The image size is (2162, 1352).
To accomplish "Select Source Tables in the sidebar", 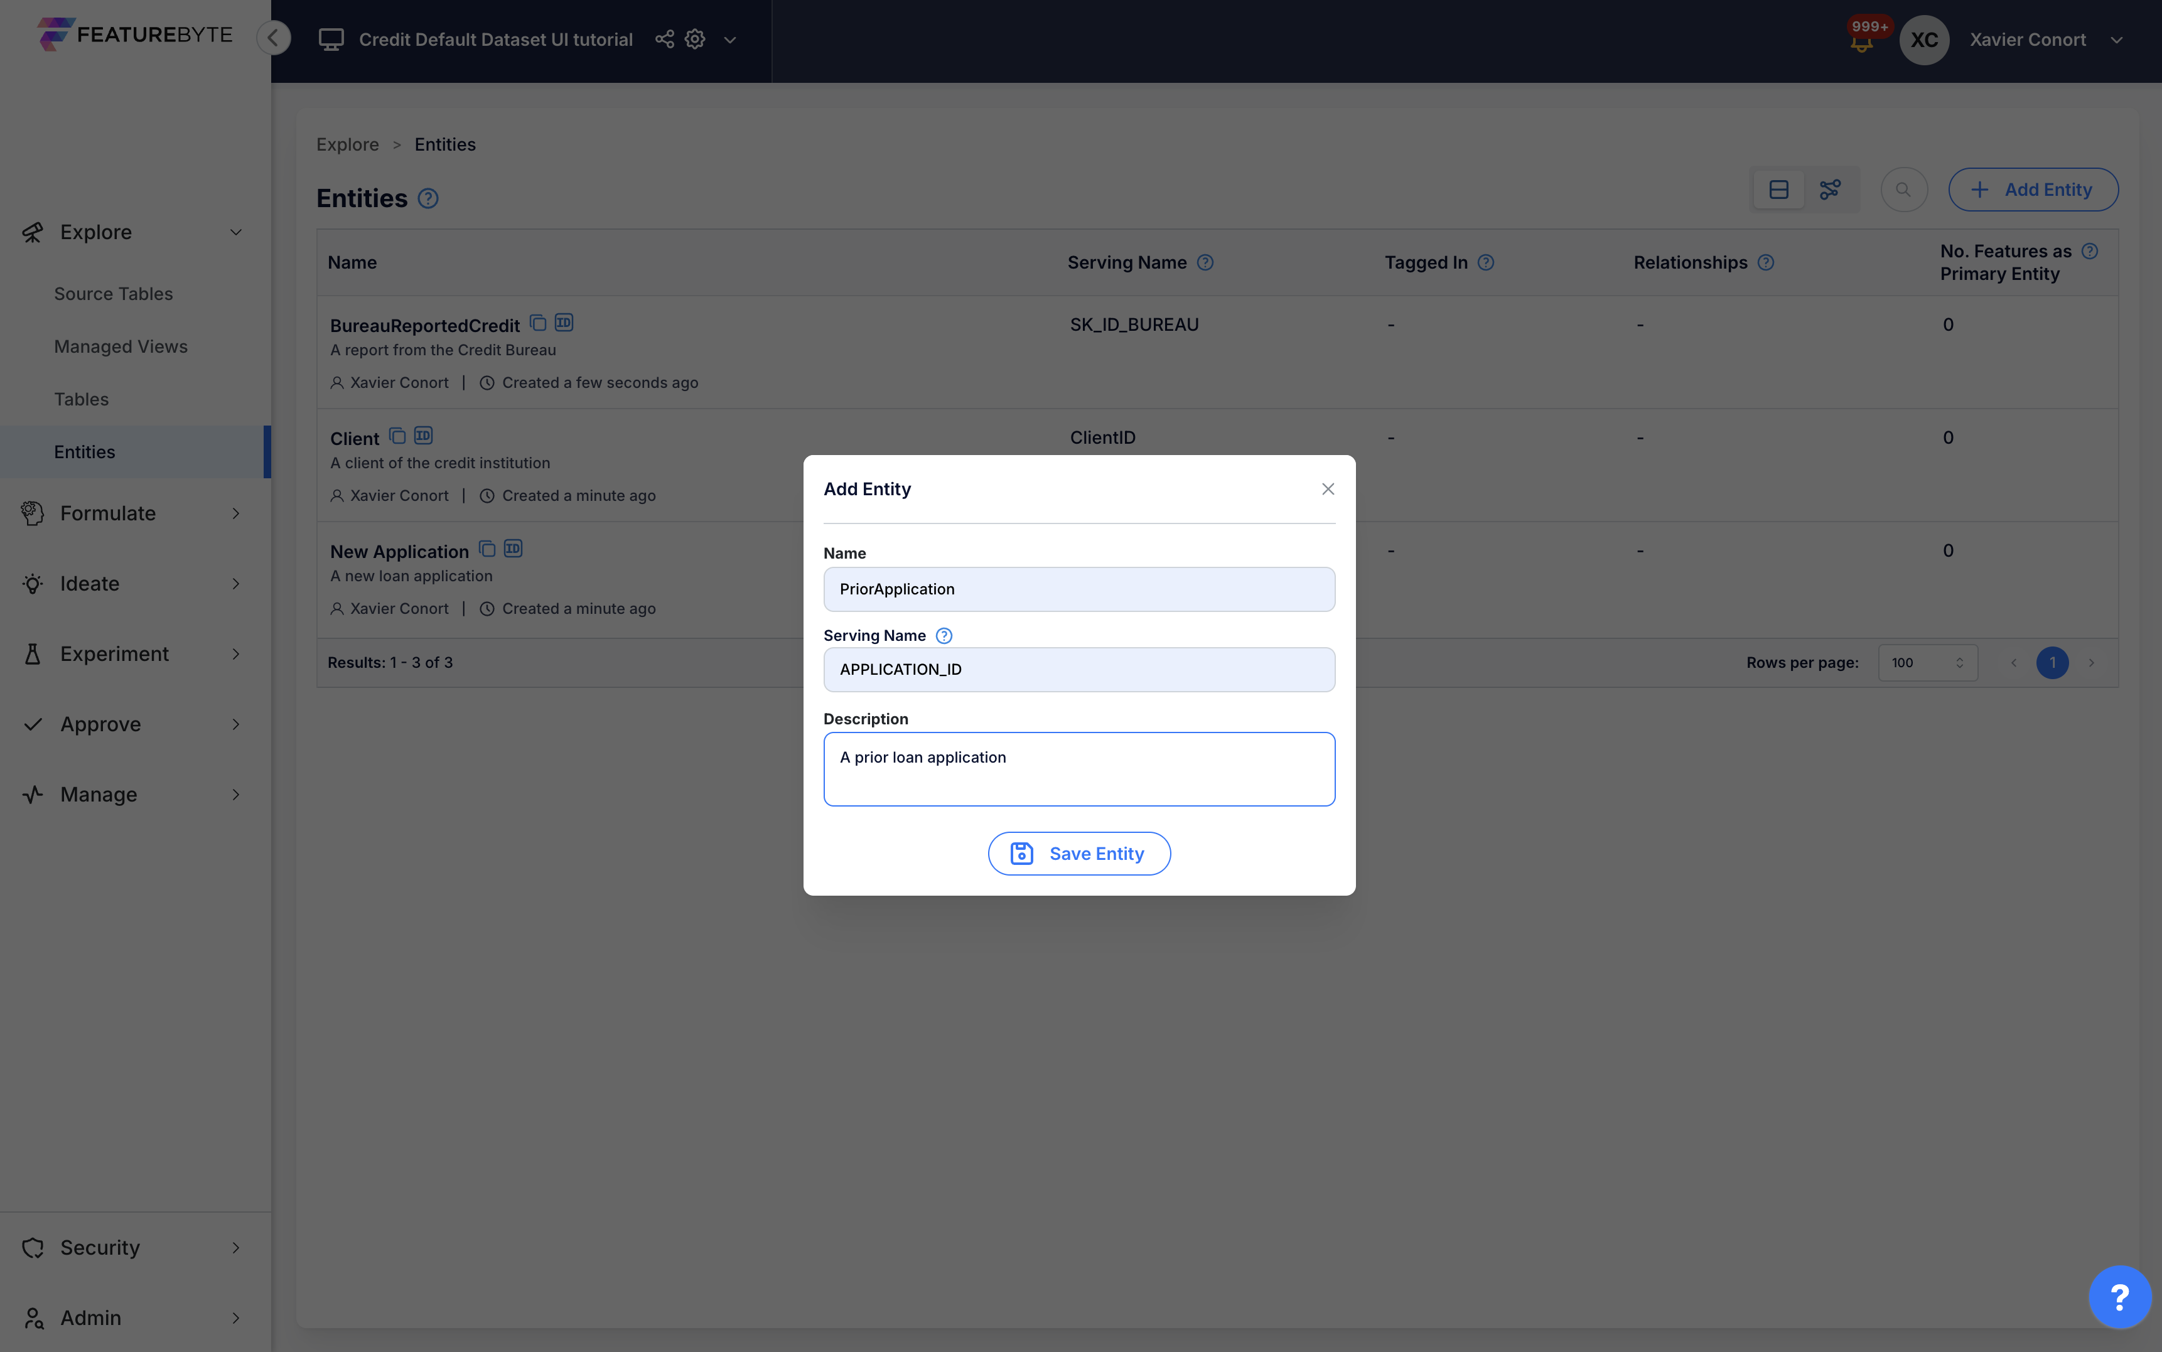I will point(112,293).
